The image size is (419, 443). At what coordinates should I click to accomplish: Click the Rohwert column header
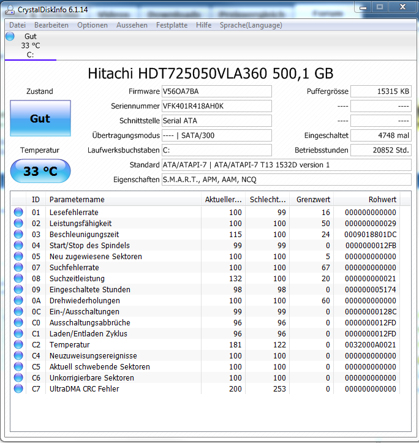[x=367, y=200]
